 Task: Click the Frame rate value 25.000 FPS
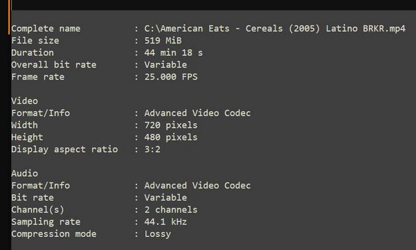coord(171,77)
